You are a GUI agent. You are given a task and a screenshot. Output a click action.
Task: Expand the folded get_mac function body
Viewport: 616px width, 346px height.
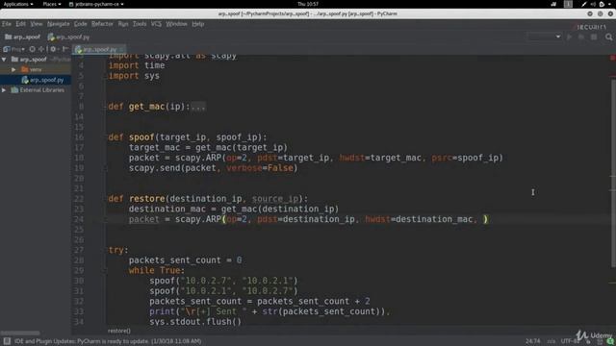click(x=198, y=107)
